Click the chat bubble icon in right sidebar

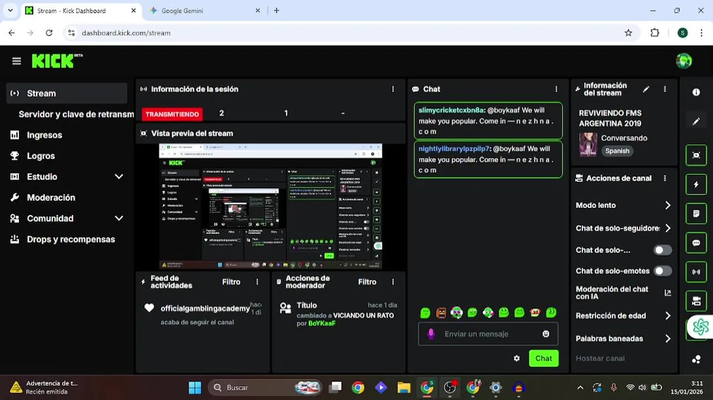pyautogui.click(x=696, y=243)
